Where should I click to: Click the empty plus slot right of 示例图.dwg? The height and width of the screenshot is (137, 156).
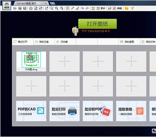pyautogui.click(x=65, y=61)
